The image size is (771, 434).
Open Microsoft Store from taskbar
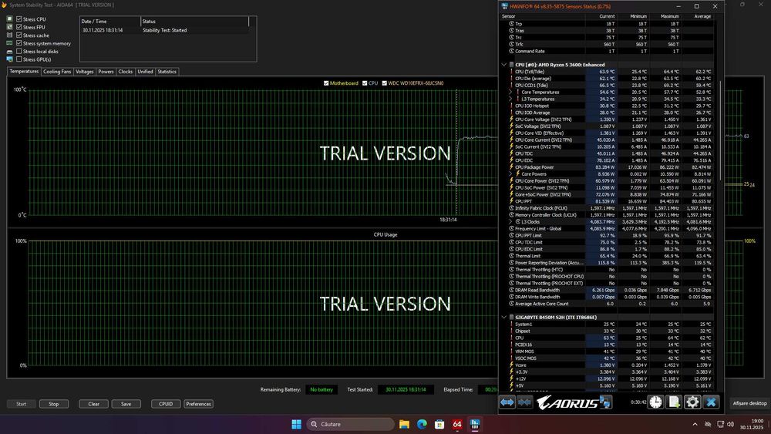(439, 424)
